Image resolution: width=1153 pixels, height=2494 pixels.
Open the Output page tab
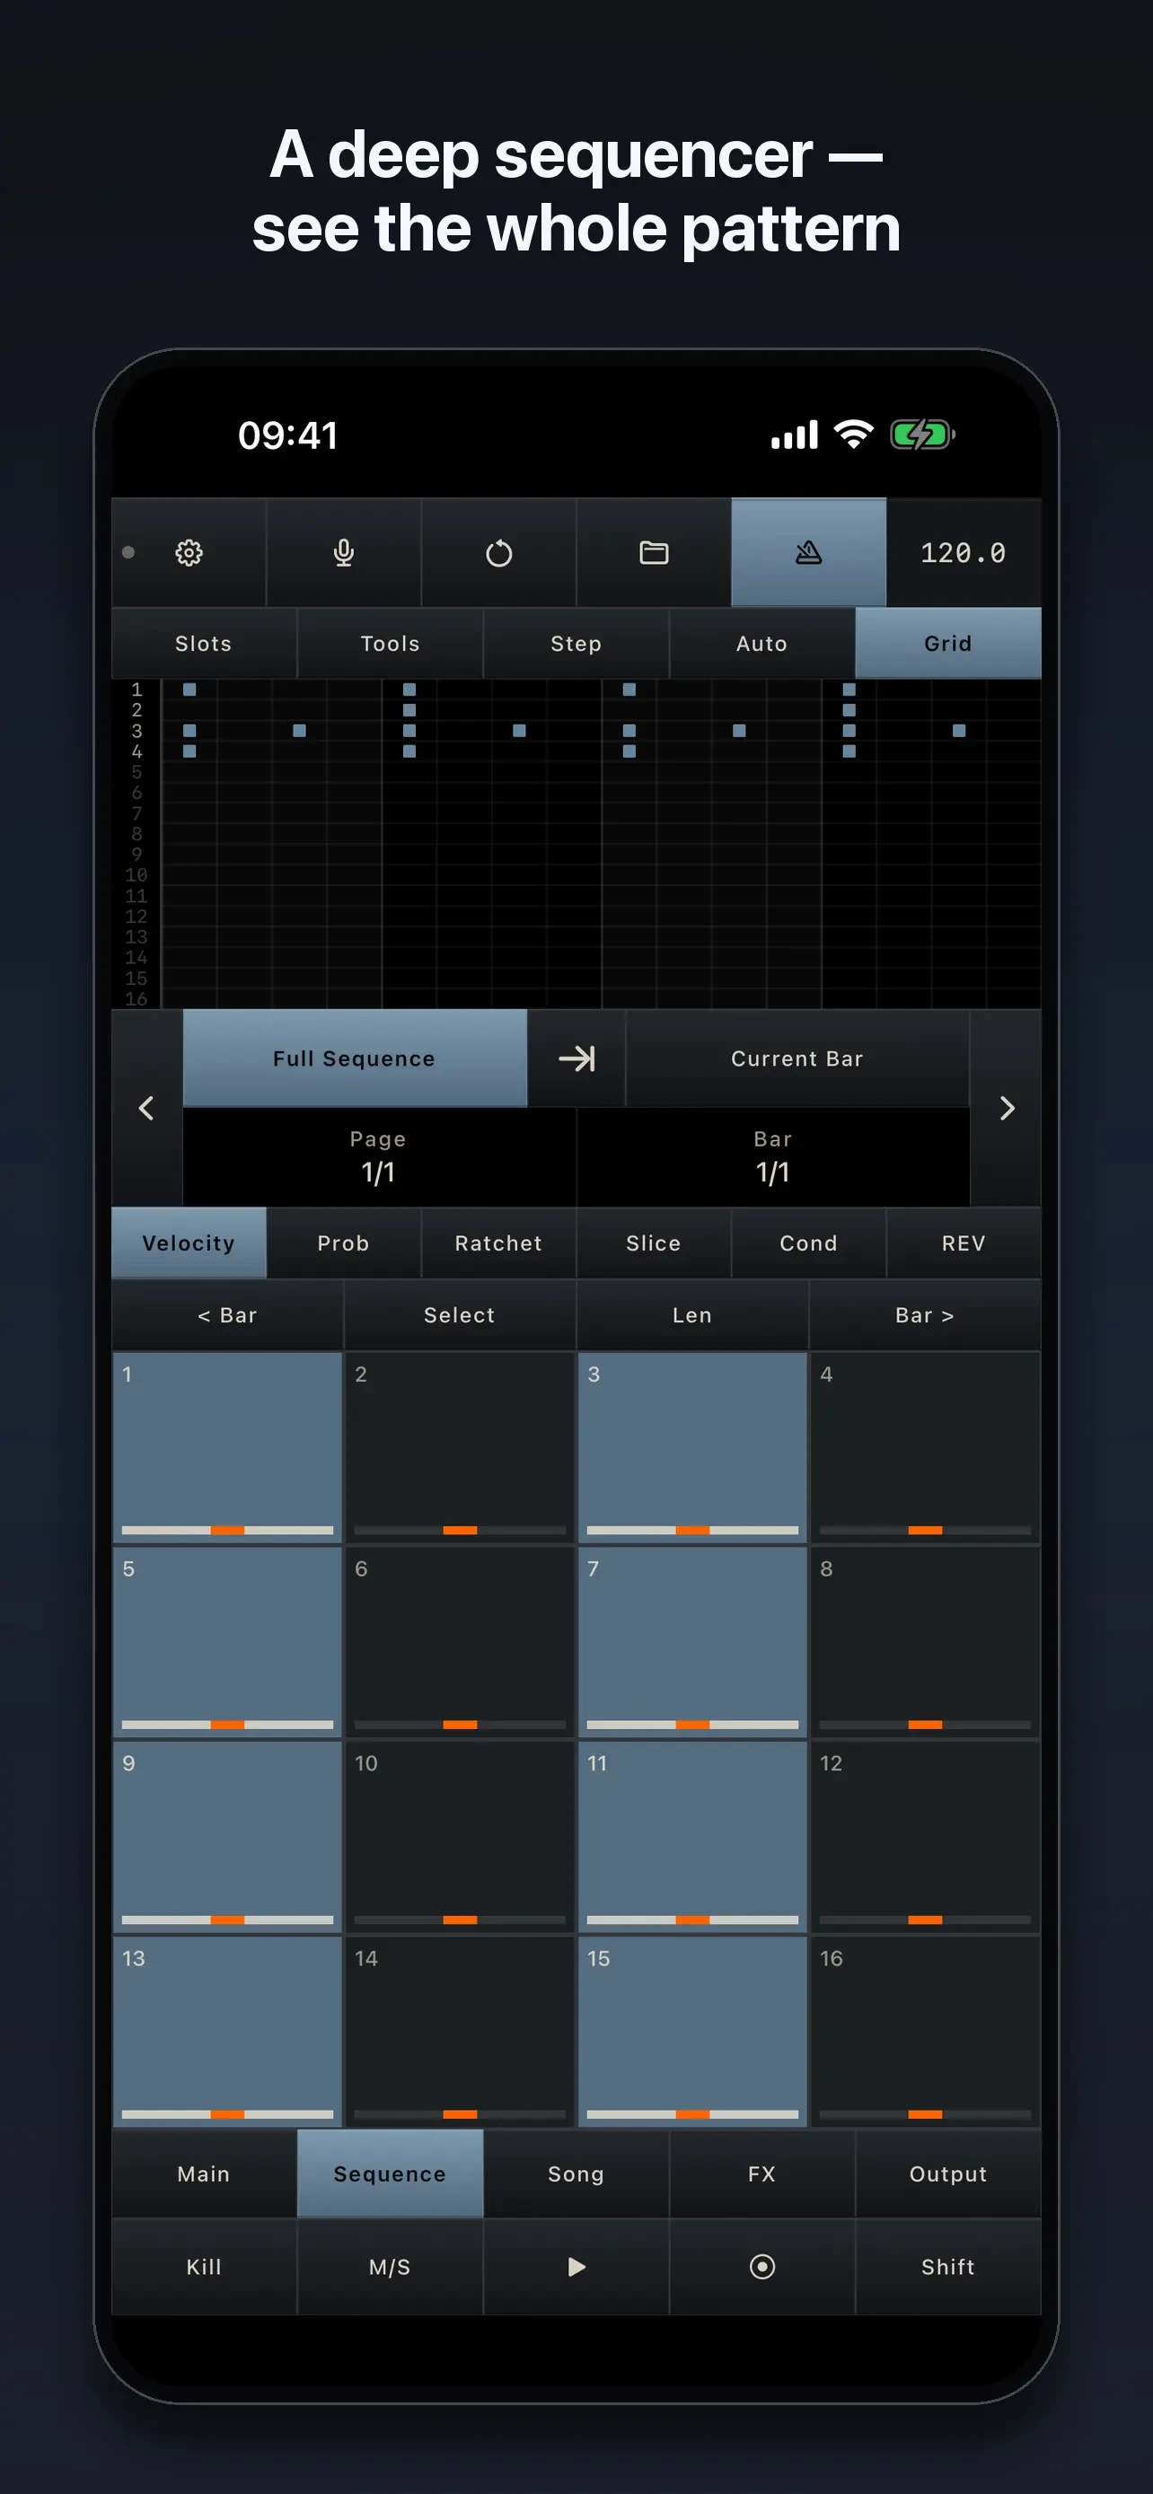pyautogui.click(x=947, y=2173)
